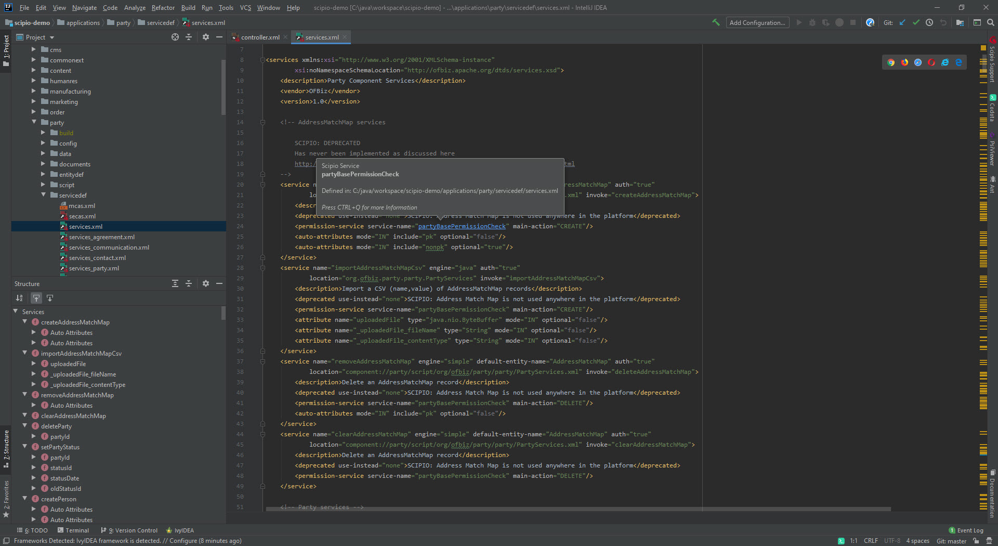This screenshot has height=546, width=998.
Task: Click Structure panel expand all icon
Action: pos(175,283)
